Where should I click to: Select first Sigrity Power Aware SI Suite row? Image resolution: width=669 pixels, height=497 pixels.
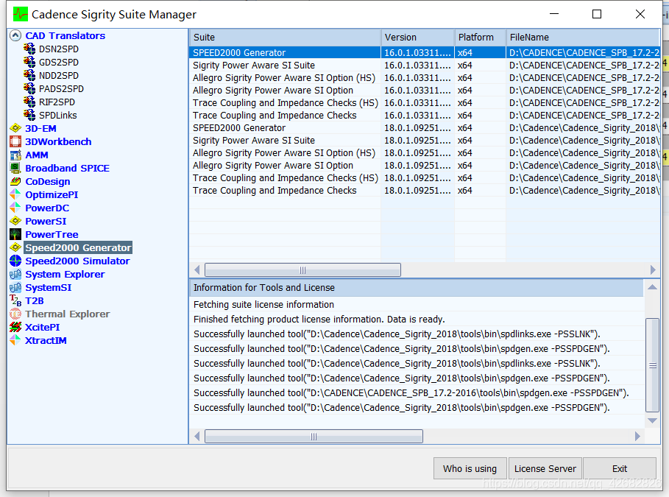point(425,65)
